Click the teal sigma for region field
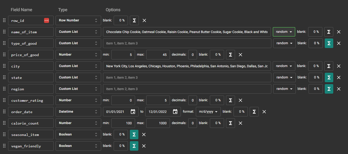Image resolution: width=348 pixels, height=154 pixels. click(x=329, y=88)
